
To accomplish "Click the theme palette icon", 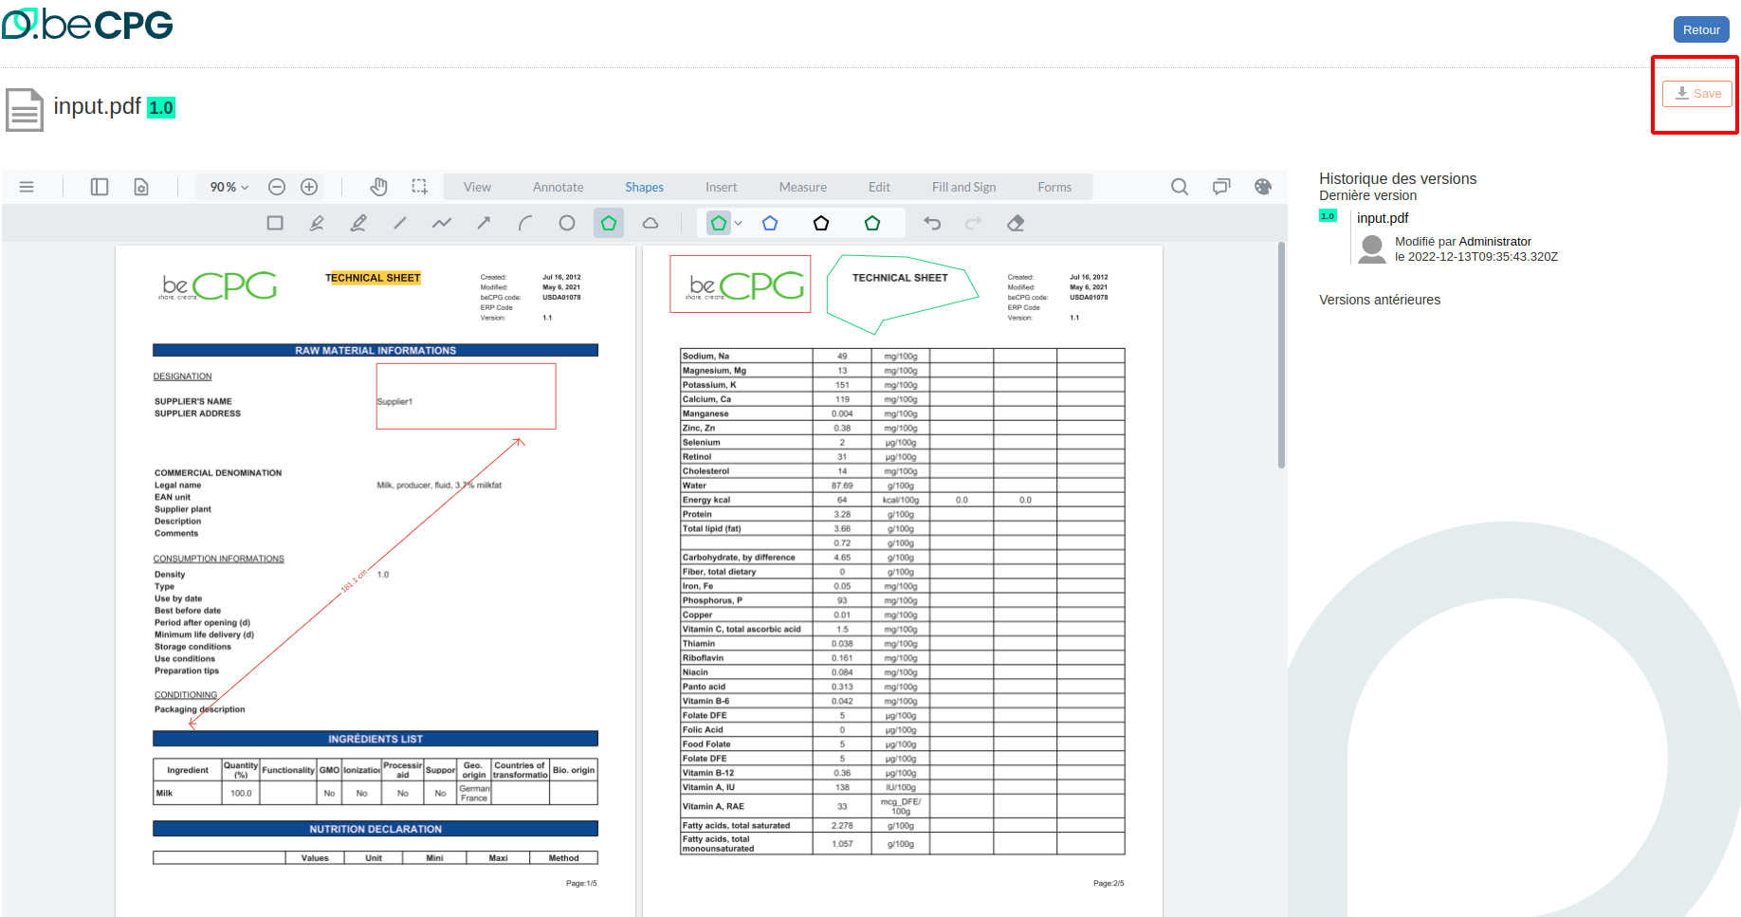I will pos(1263,187).
